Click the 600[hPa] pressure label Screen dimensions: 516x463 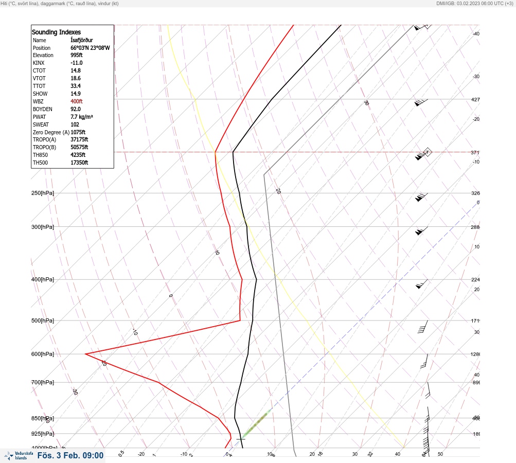pos(43,354)
